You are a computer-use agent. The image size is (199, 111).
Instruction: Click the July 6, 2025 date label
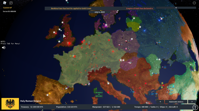click(x=100, y=12)
